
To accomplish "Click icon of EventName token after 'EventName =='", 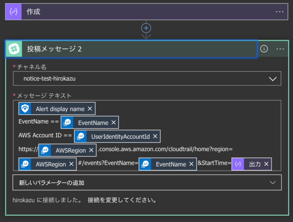I will point(67,123).
